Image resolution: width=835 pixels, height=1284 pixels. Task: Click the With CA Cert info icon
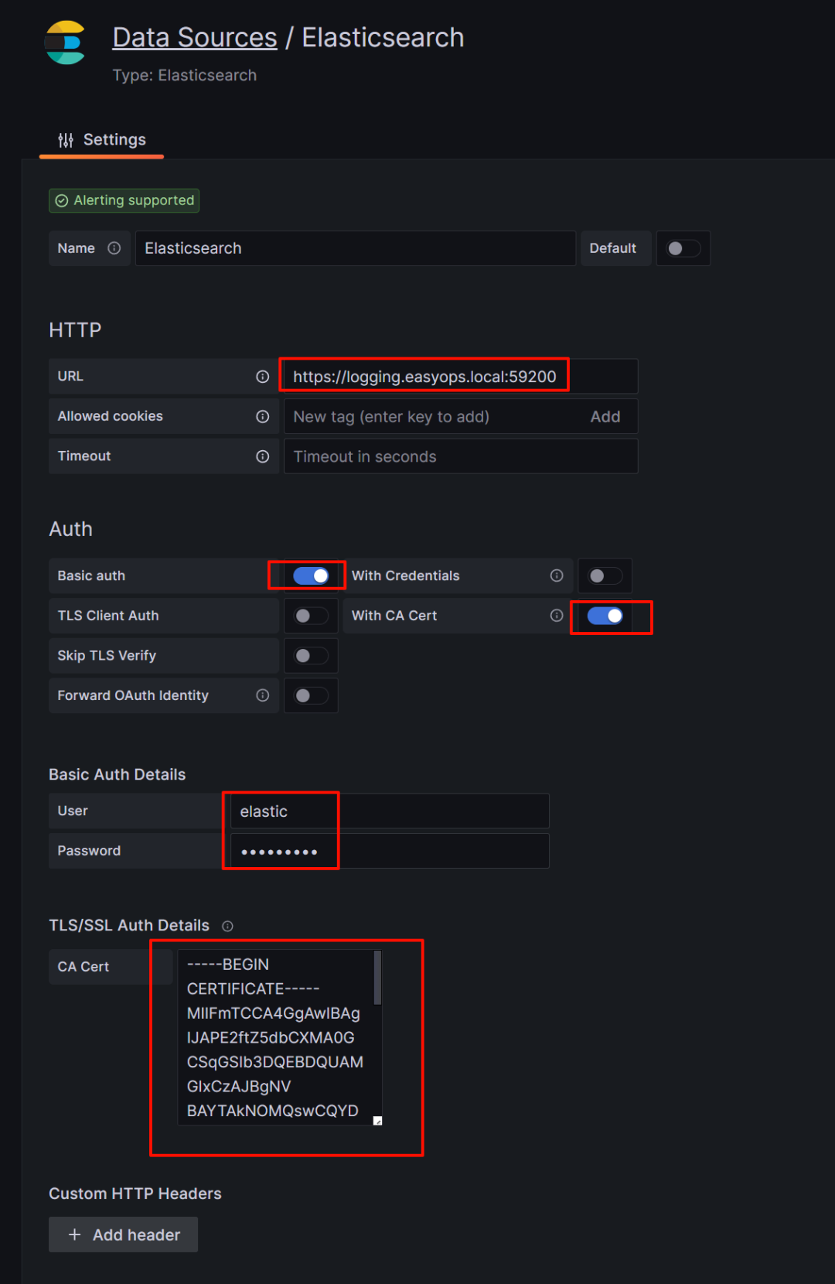557,616
